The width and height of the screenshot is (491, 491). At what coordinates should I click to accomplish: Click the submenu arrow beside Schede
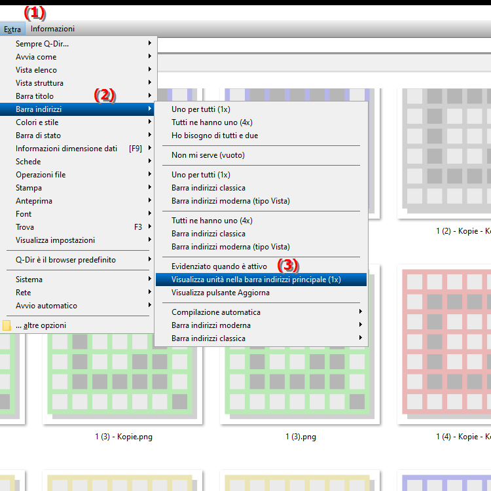150,161
